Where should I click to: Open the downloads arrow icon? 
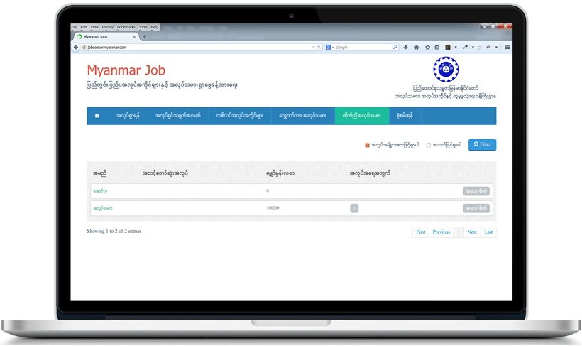pos(406,47)
